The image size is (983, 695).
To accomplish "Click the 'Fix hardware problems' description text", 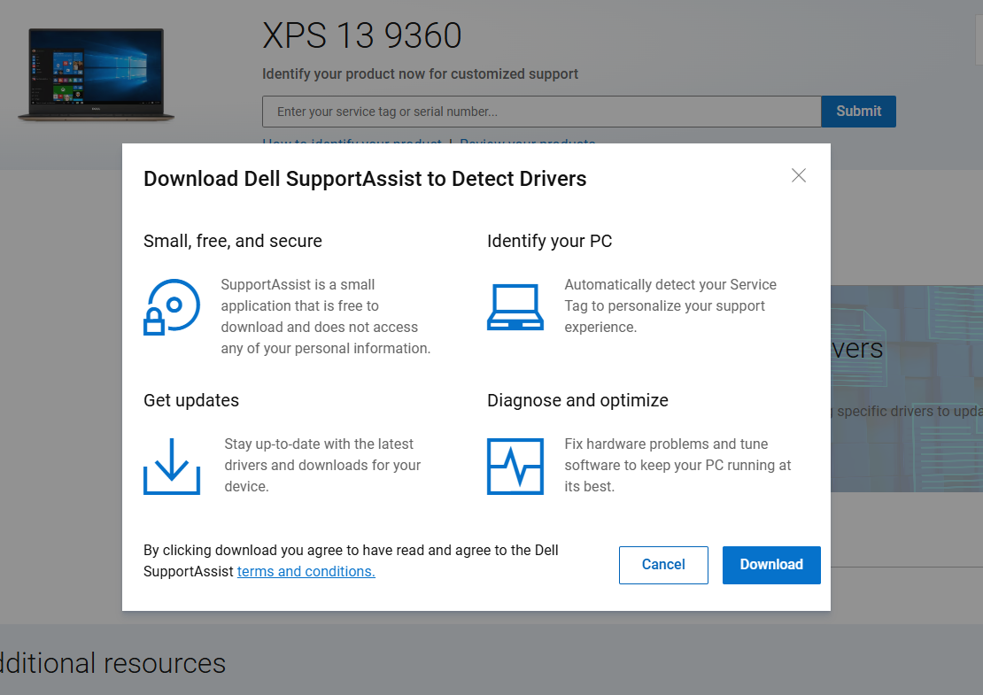I will [677, 465].
